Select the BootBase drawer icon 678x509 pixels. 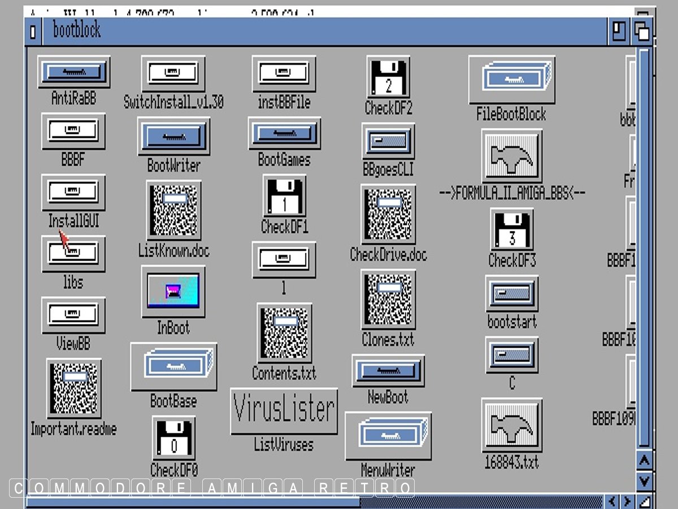(173, 365)
